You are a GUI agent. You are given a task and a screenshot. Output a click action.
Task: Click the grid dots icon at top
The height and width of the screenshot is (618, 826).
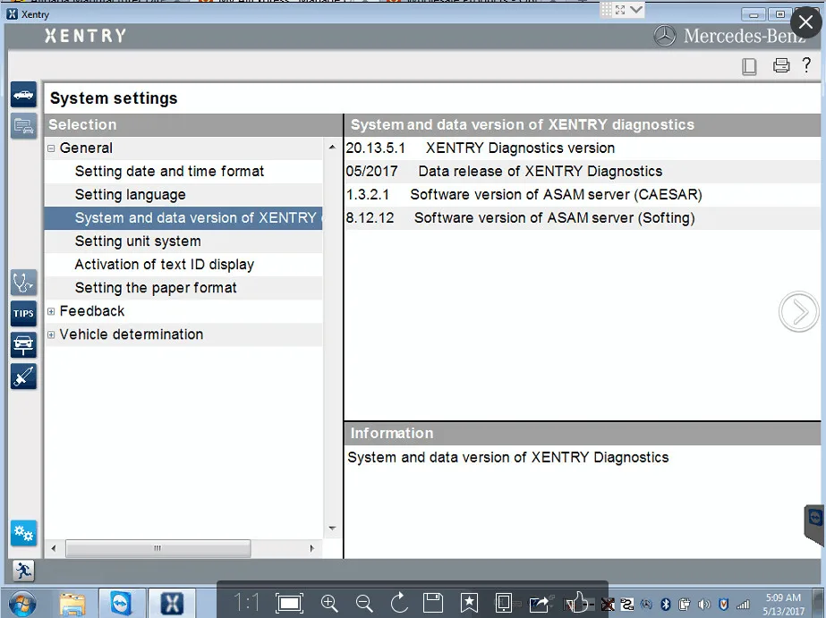(x=607, y=10)
